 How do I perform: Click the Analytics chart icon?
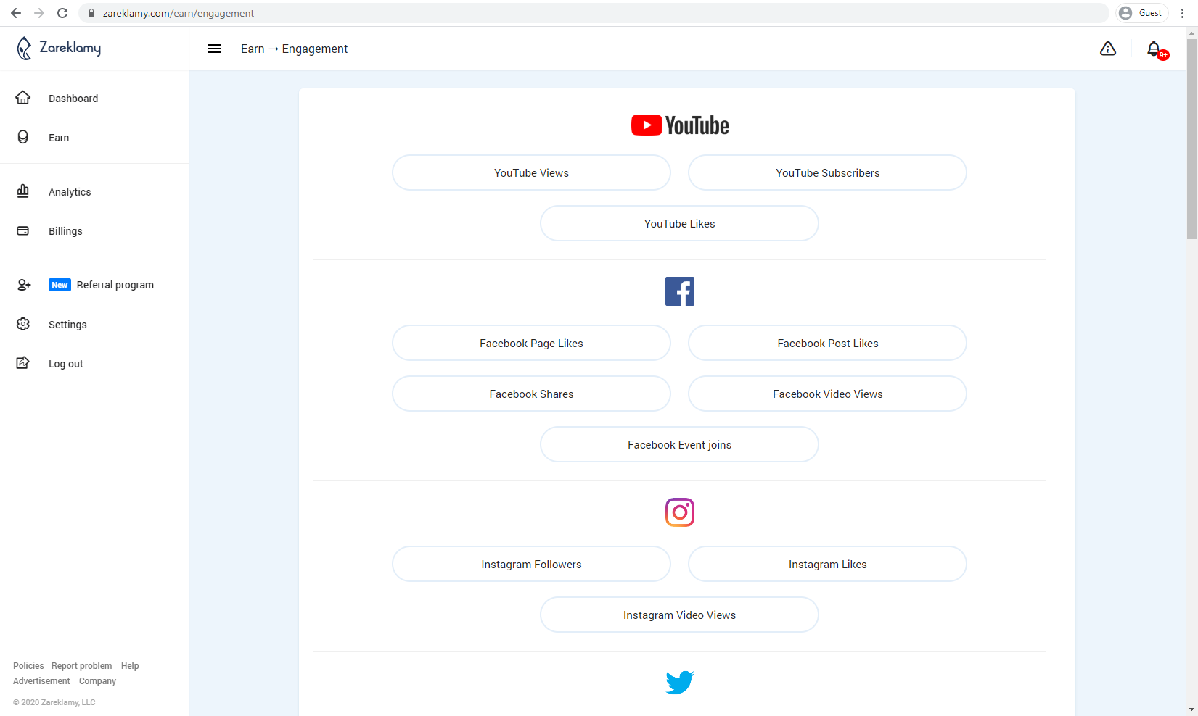tap(23, 191)
